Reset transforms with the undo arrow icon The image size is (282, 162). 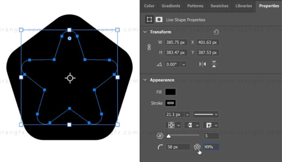[x=216, y=32]
